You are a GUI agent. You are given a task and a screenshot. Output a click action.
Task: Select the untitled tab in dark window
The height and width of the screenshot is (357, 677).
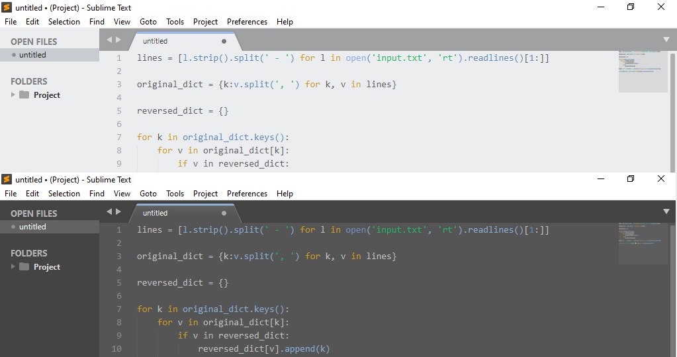click(186, 214)
